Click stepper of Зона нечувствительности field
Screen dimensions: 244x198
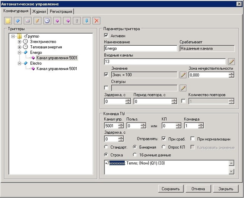tap(231, 75)
